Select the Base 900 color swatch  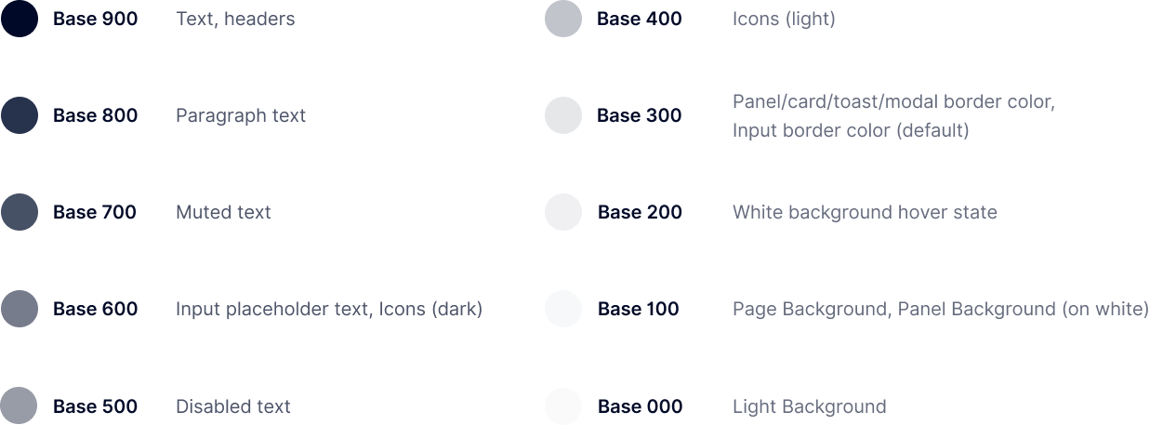coord(20,19)
